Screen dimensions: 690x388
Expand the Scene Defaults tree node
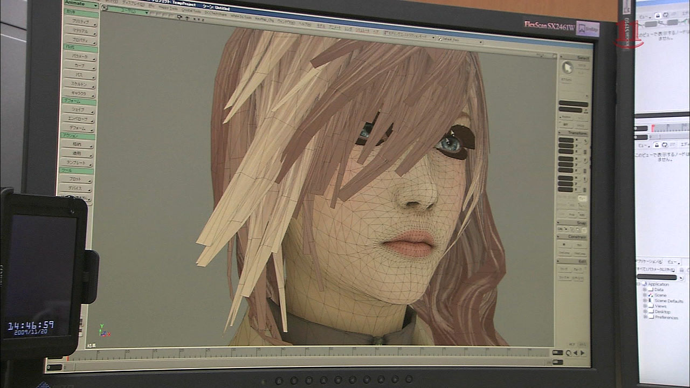point(644,301)
